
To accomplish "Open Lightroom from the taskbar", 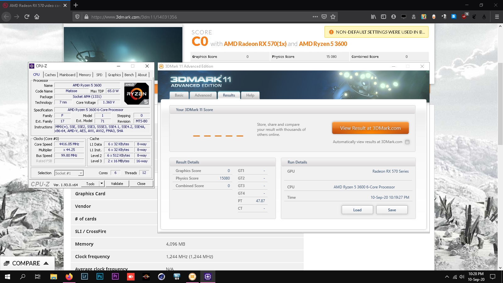I will tap(84, 277).
